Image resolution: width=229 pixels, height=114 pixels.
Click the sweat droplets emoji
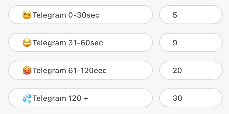click(x=27, y=98)
